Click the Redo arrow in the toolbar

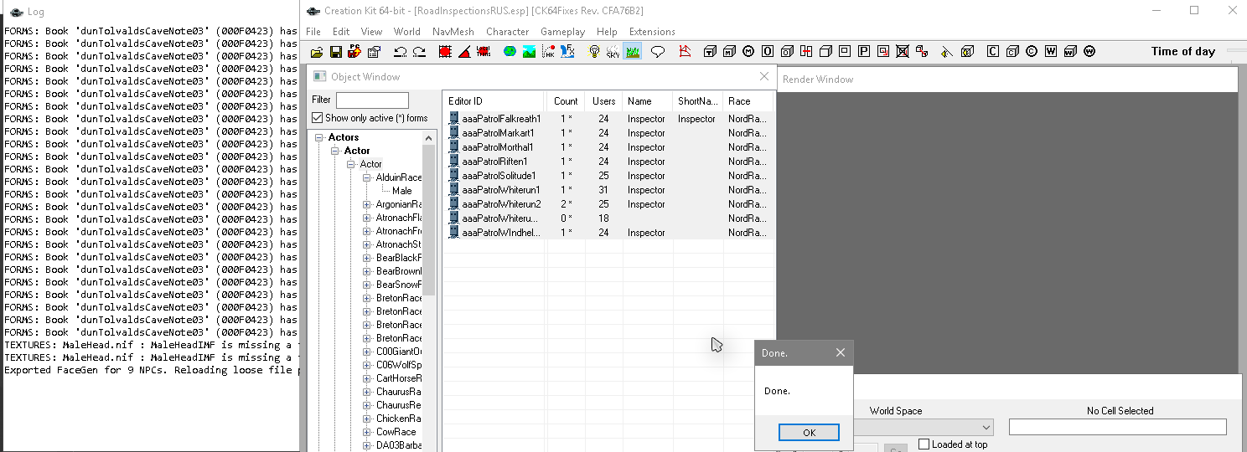click(418, 52)
